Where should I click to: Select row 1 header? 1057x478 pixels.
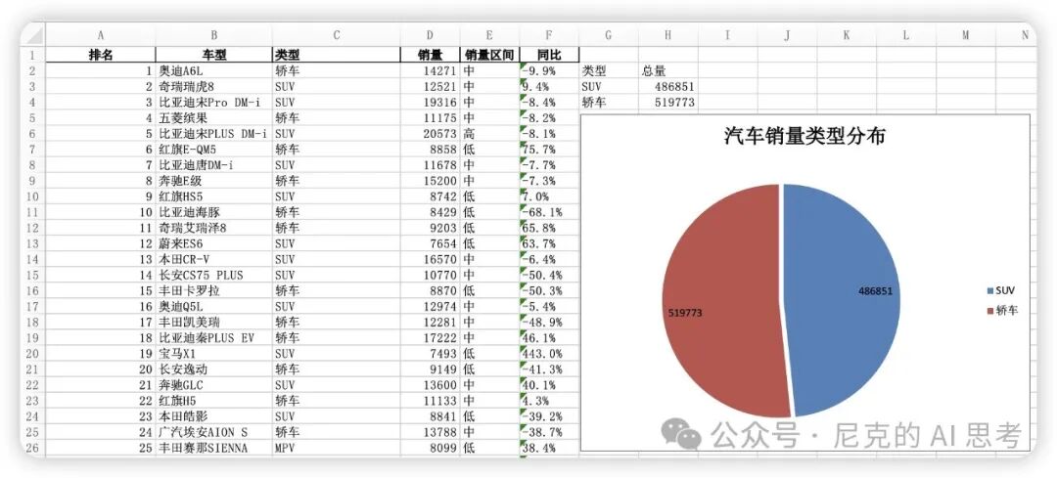(x=32, y=55)
